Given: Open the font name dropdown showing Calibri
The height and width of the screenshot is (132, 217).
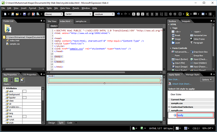Looking at the screenshot, I should (78, 14).
